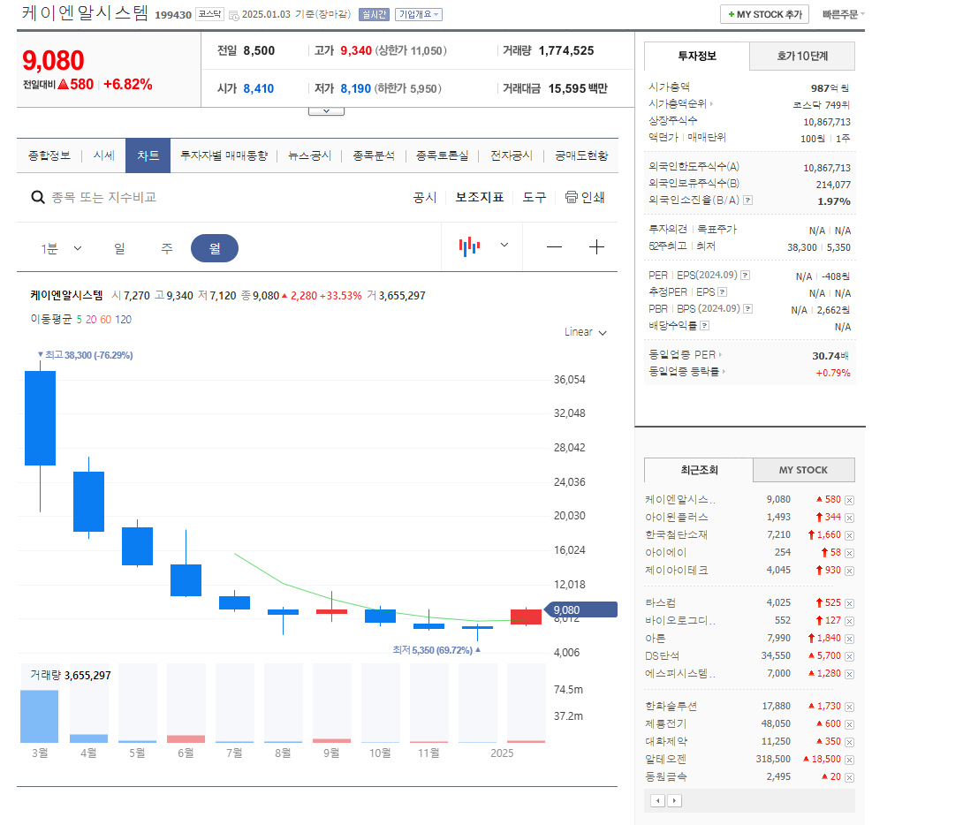Zoom out chart with minus icon
The height and width of the screenshot is (825, 963).
(x=554, y=247)
